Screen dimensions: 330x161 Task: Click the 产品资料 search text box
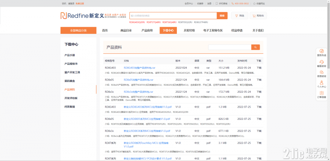tap(230, 47)
